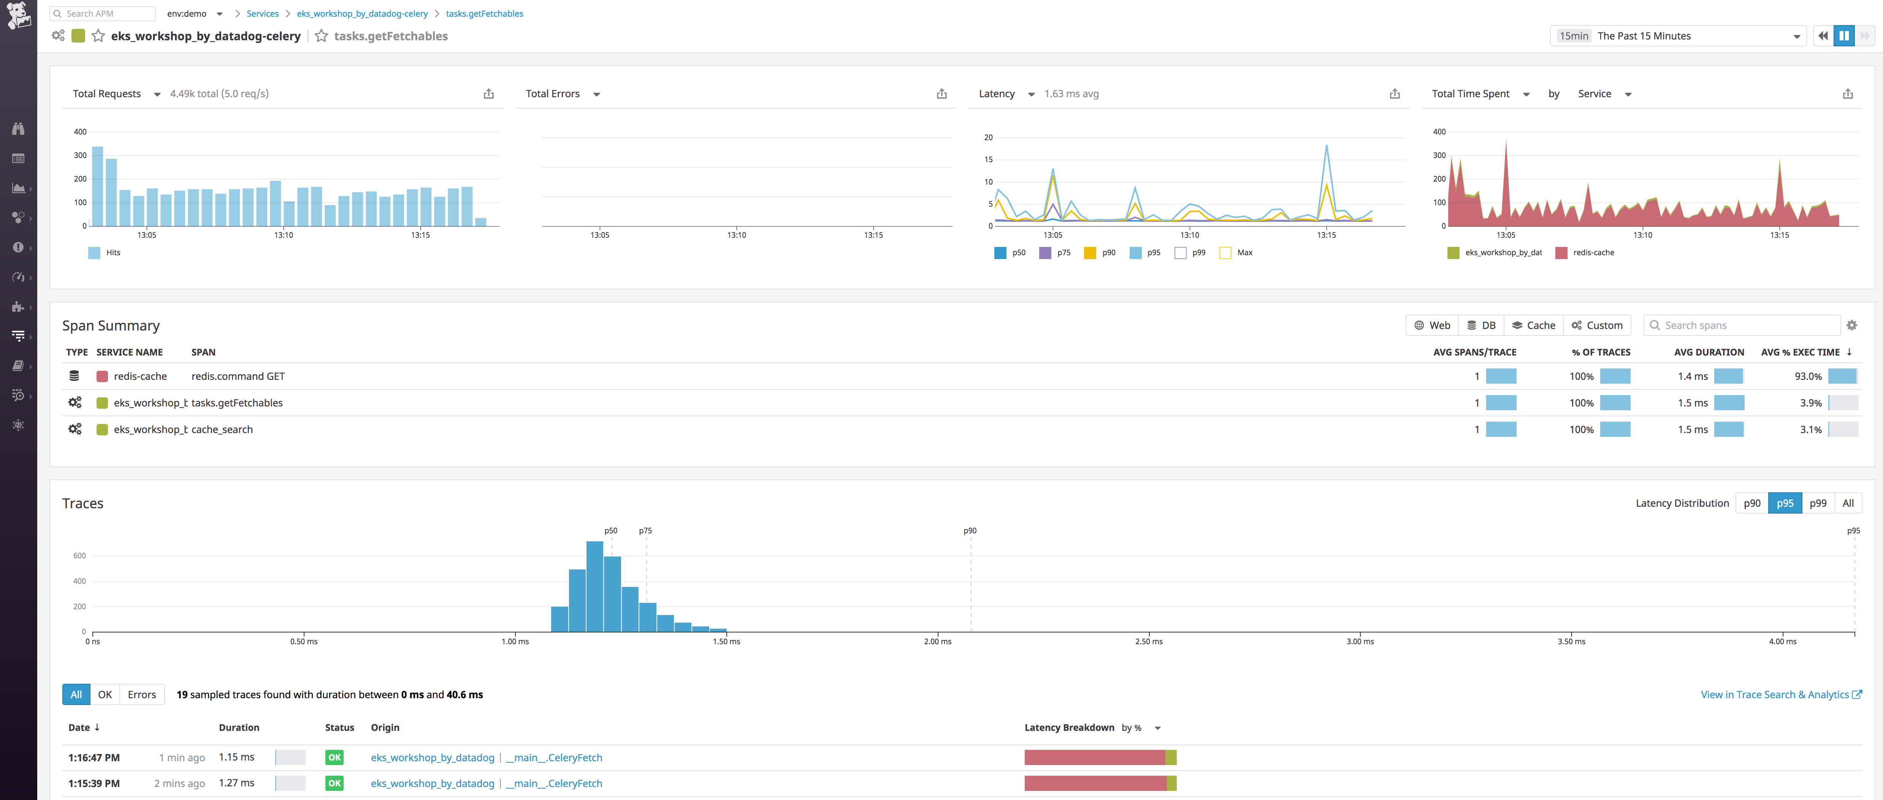This screenshot has height=800, width=1883.
Task: Pause the live data refresh
Action: coord(1843,35)
